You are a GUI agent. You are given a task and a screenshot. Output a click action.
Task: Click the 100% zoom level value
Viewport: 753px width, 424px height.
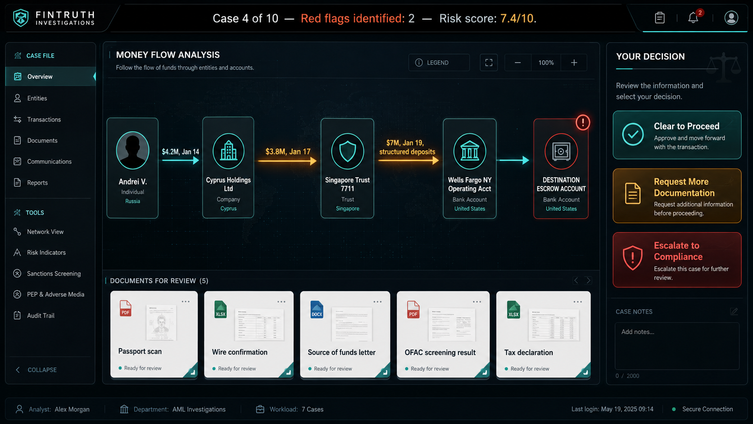pos(546,63)
